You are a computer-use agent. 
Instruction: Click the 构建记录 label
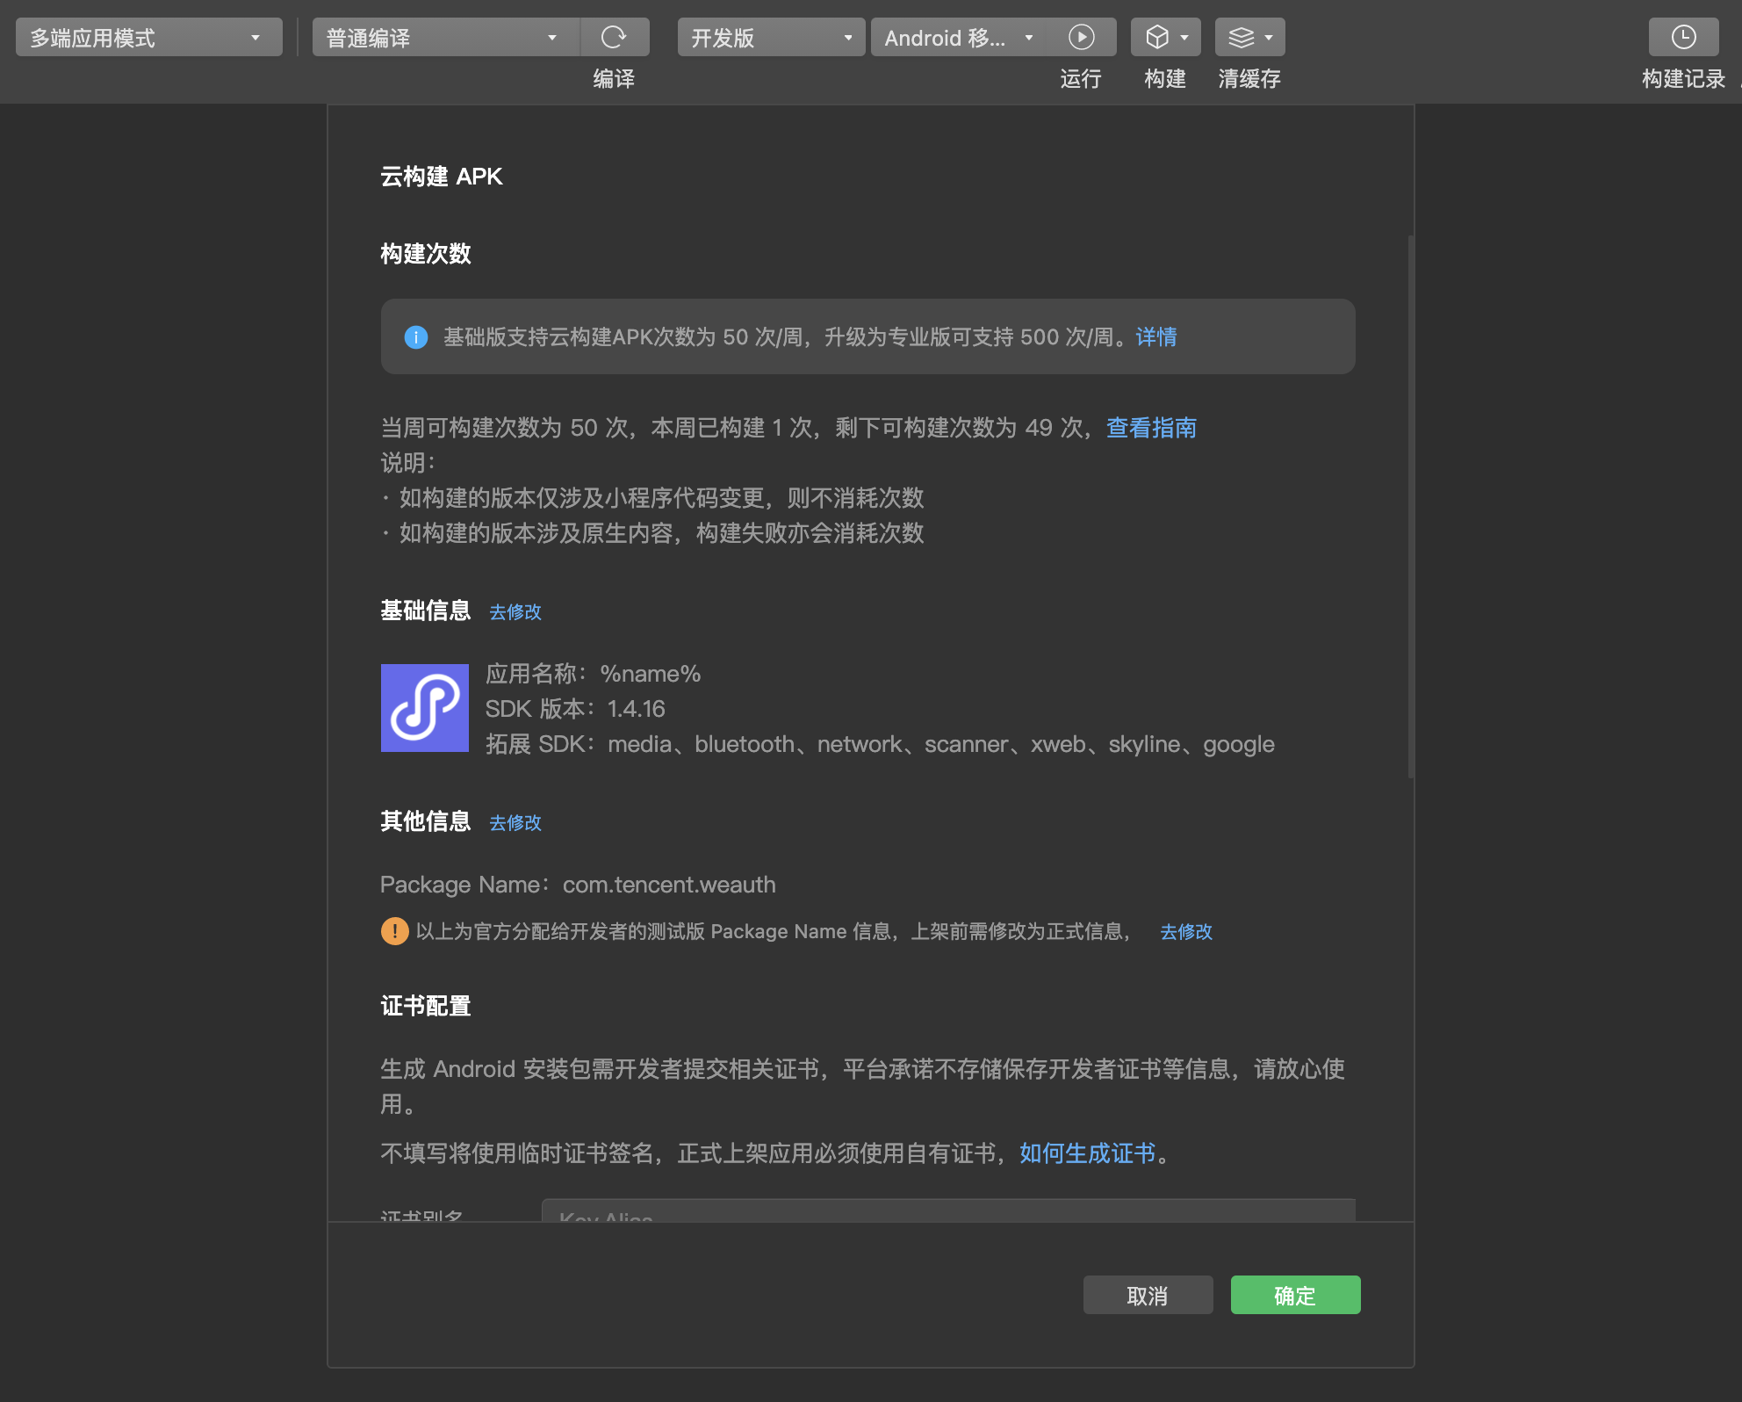[x=1683, y=79]
